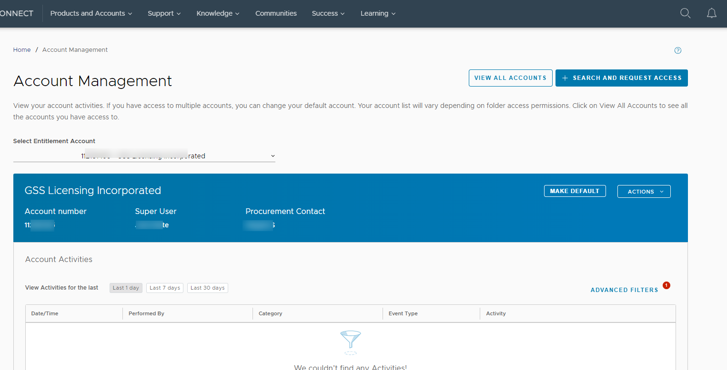The height and width of the screenshot is (370, 727).
Task: Click the Account number label
Action: point(56,211)
